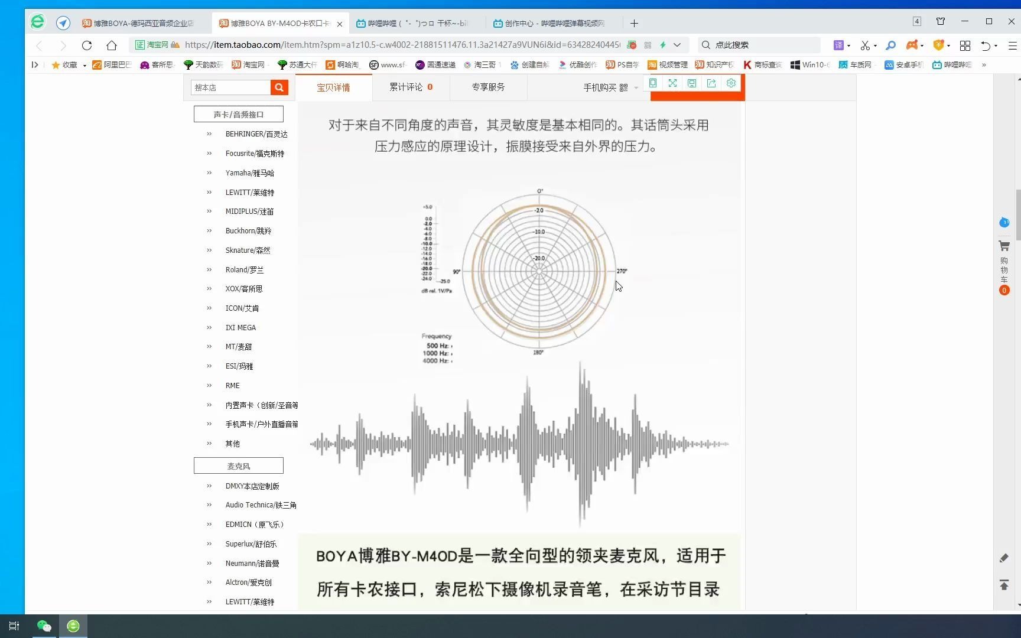This screenshot has width=1021, height=638.
Task: Open the Focusrite/福克斯特 category link
Action: 255,154
